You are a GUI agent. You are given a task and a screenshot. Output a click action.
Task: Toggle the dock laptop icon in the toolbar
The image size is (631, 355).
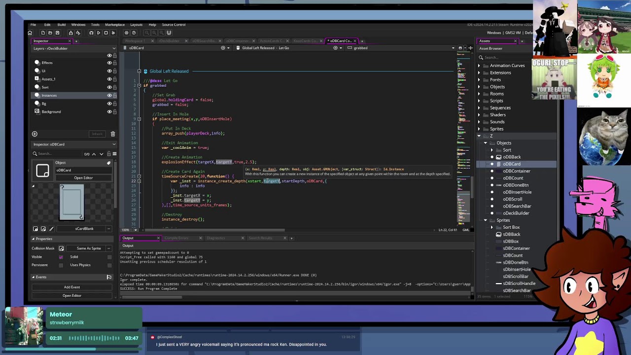coord(169,33)
